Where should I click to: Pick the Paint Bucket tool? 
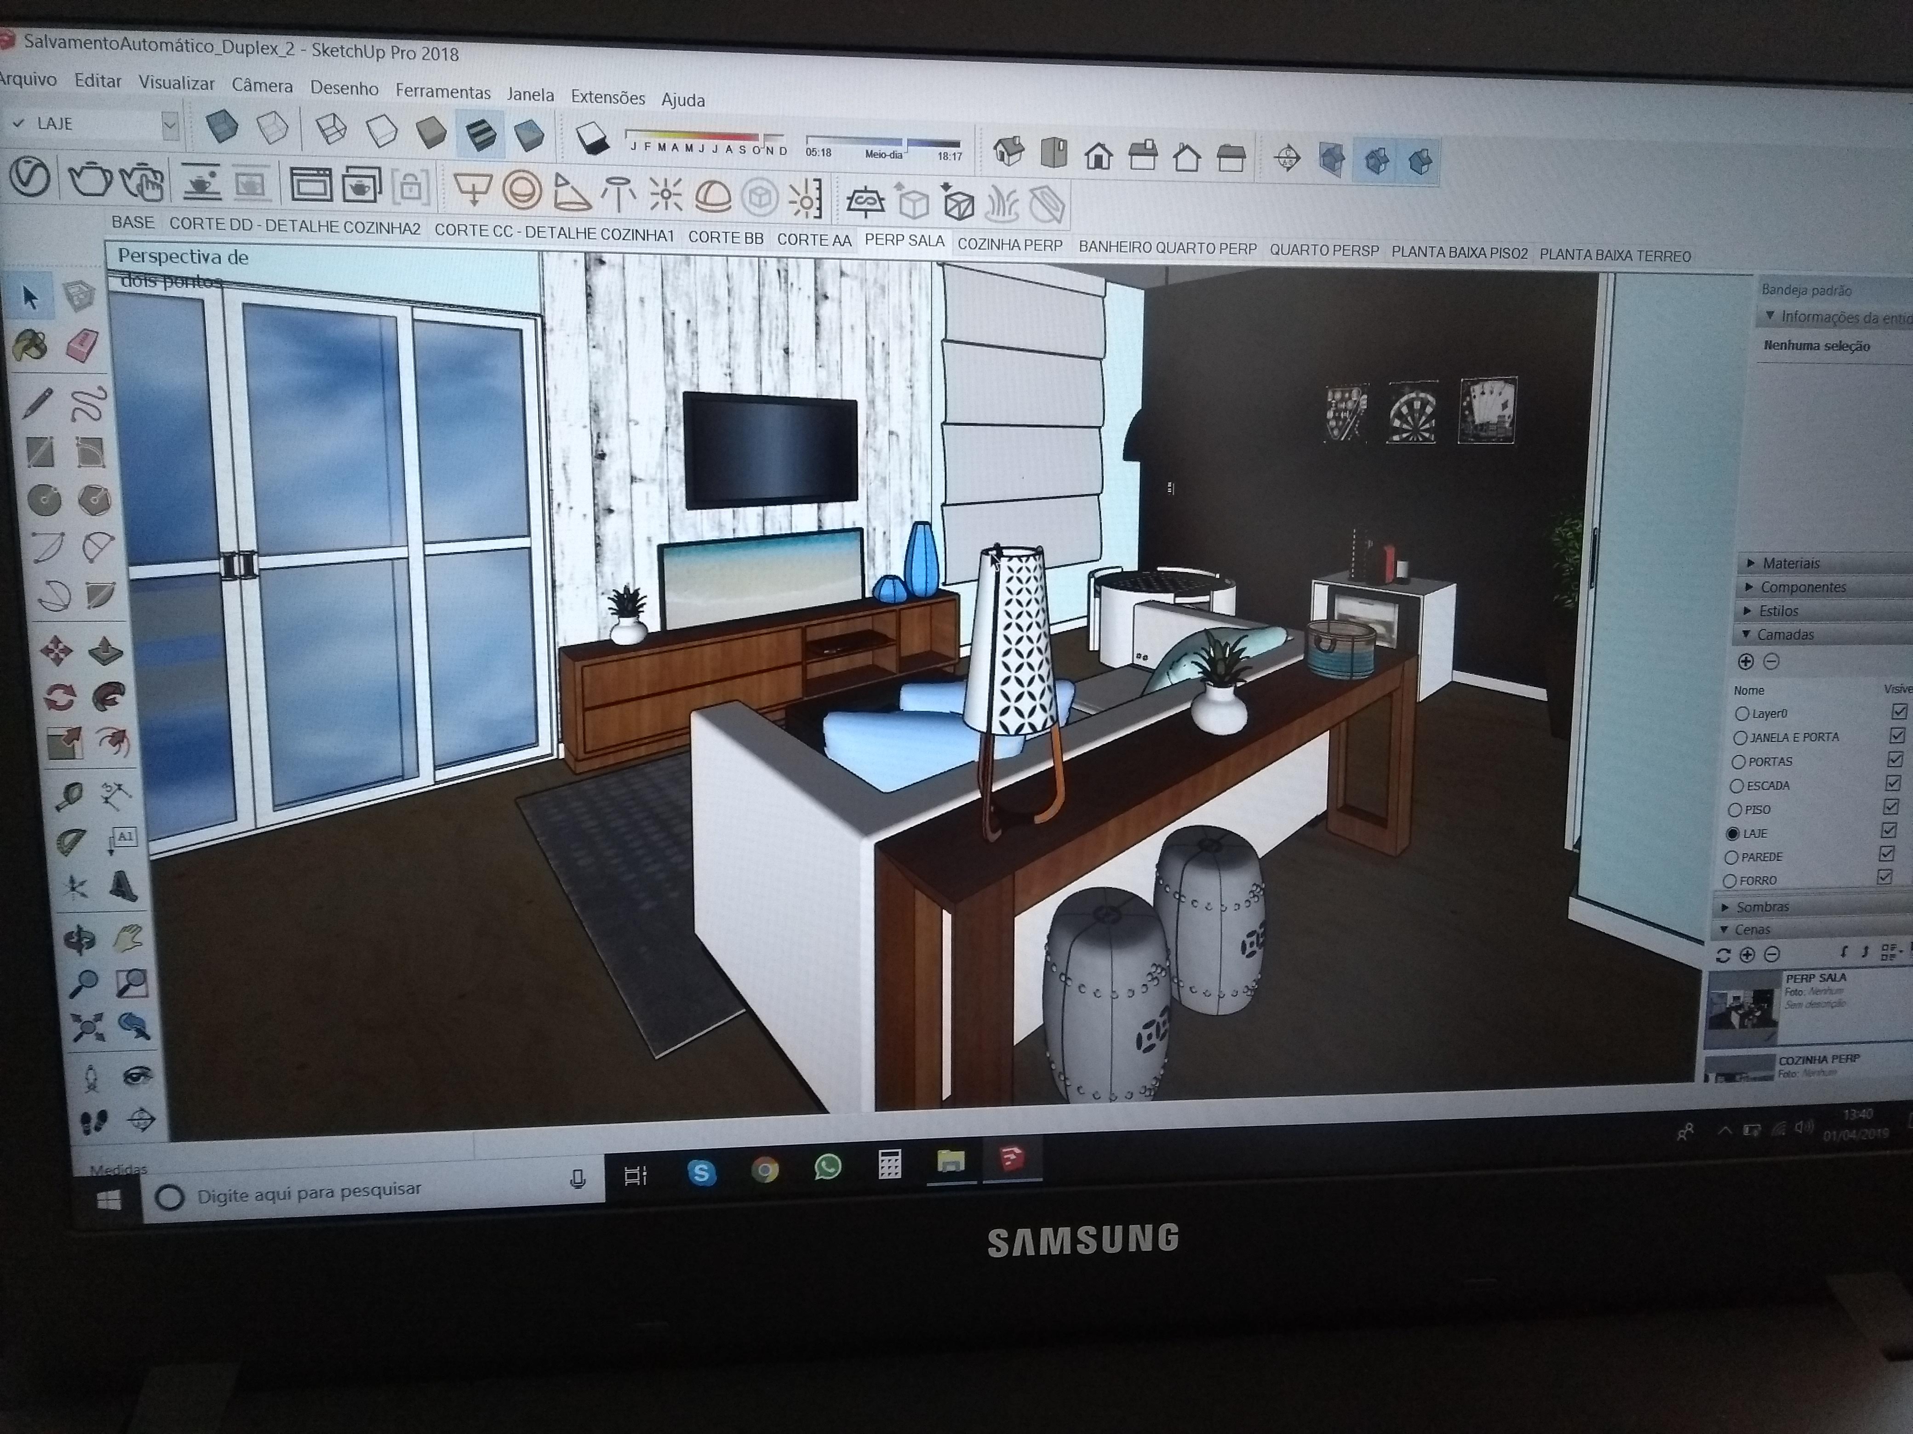(31, 345)
